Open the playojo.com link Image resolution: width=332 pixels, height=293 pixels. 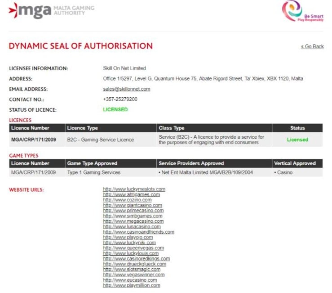pyautogui.click(x=128, y=237)
